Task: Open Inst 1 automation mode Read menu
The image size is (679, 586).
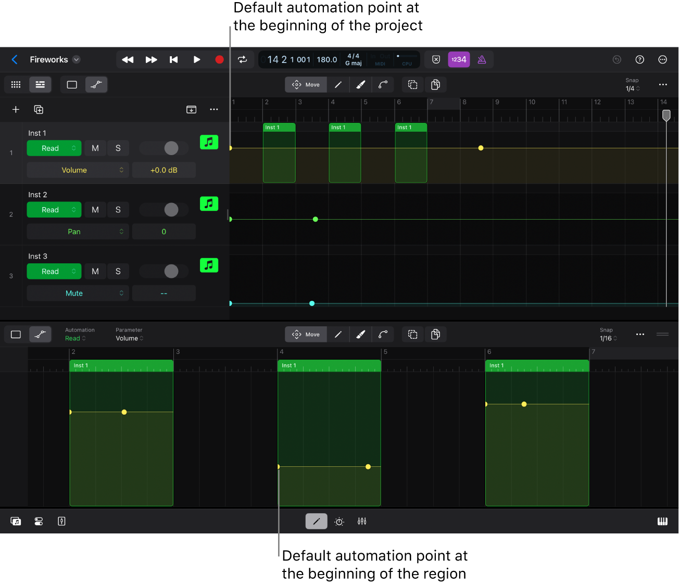Action: [54, 148]
